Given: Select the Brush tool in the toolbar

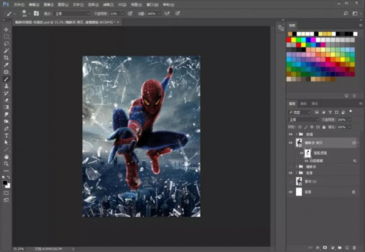Looking at the screenshot, I should (7, 79).
